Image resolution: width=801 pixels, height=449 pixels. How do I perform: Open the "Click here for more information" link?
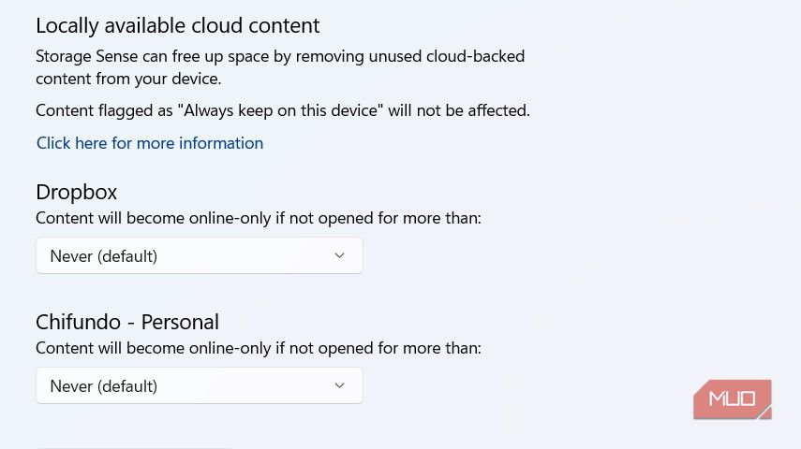150,143
